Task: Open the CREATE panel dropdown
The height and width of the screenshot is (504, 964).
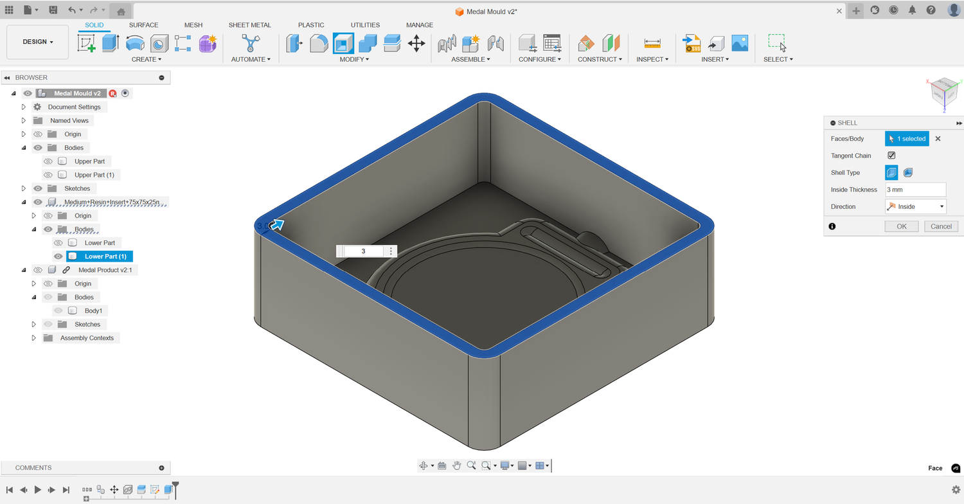Action: point(147,59)
